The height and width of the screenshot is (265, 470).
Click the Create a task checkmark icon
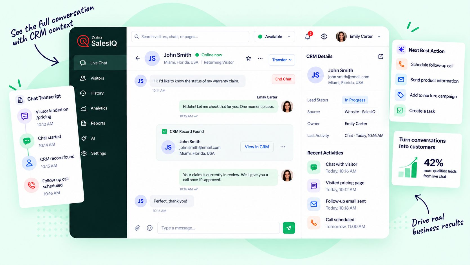(400, 111)
